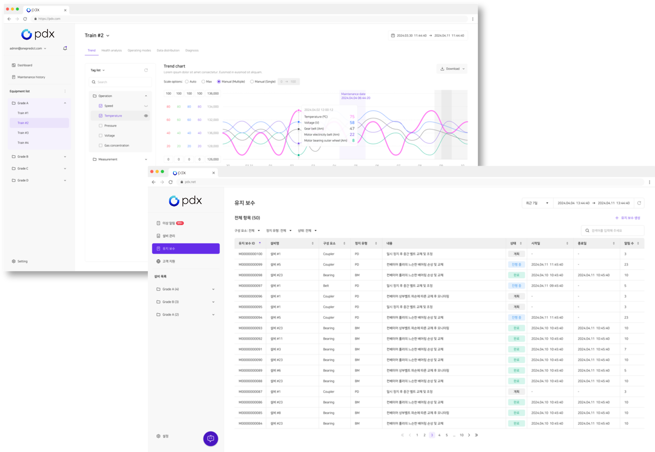Open 설정 at the sidebar bottom

click(x=163, y=436)
